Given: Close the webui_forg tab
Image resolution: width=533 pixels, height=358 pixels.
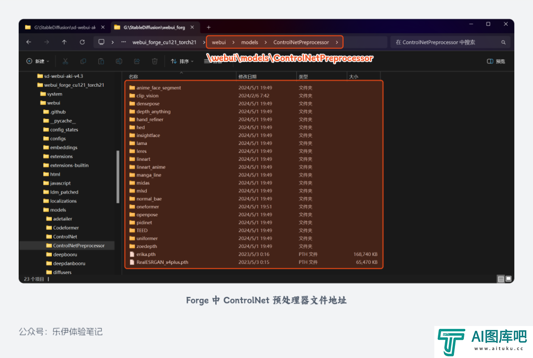Looking at the screenshot, I should (192, 27).
